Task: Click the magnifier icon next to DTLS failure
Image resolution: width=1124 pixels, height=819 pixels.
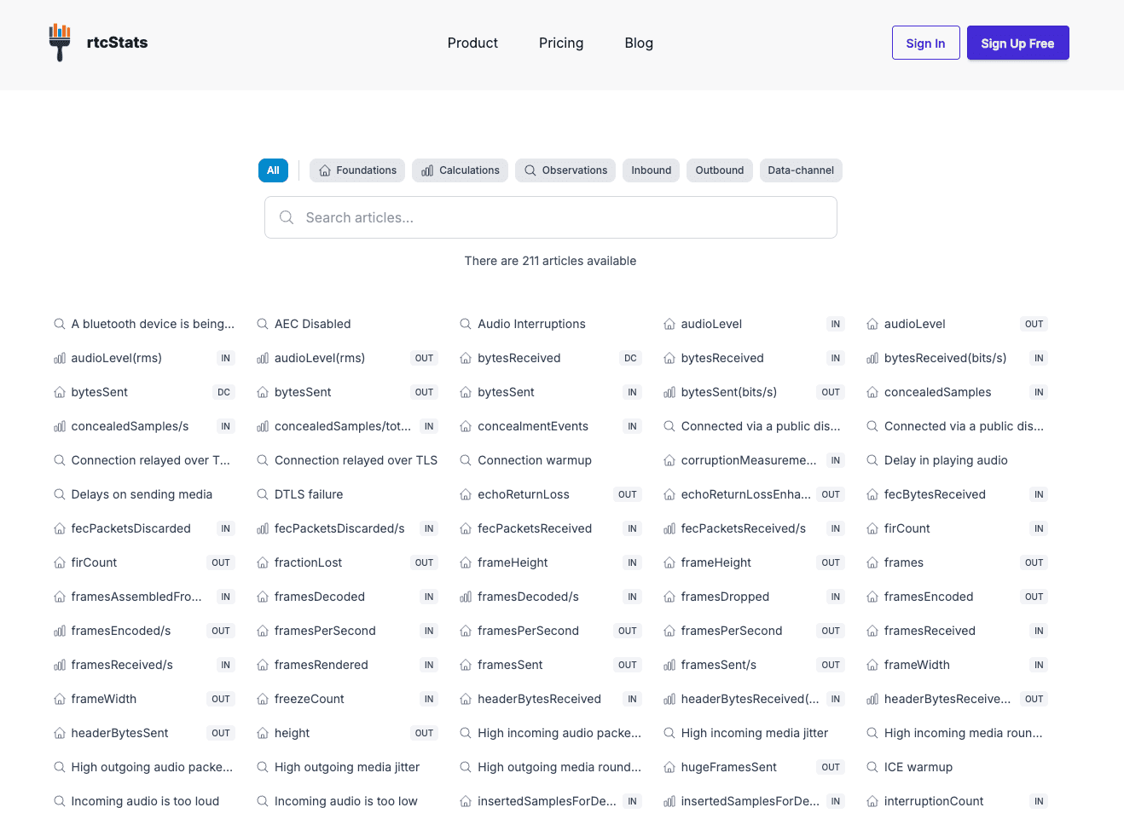Action: [262, 494]
